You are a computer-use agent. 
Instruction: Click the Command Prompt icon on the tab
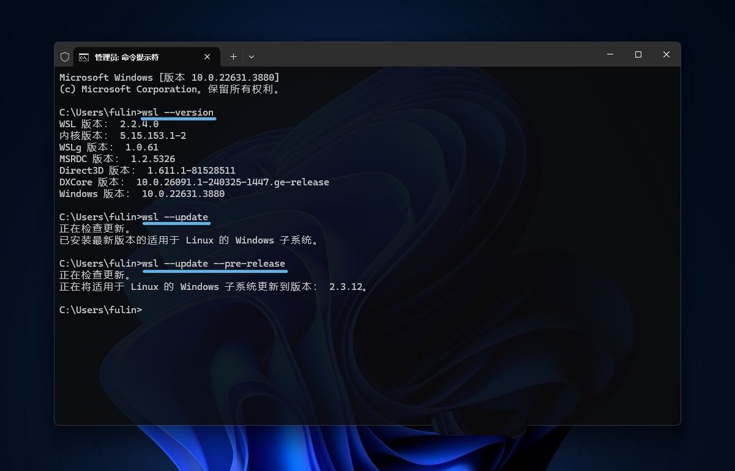(x=84, y=57)
